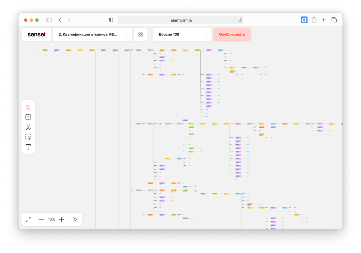Image resolution: width=361 pixels, height=253 pixels.
Task: Select the text tool
Action: click(x=28, y=147)
